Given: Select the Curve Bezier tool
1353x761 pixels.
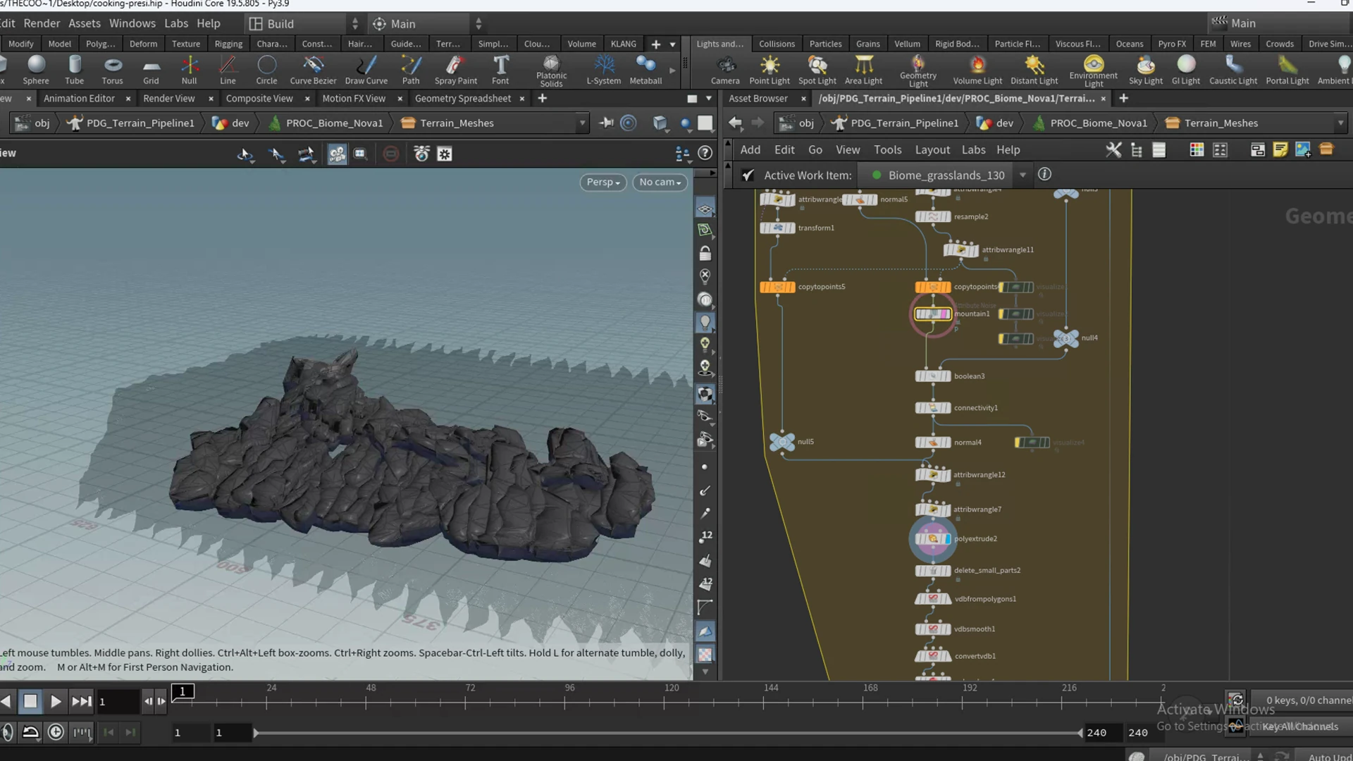Looking at the screenshot, I should (x=313, y=70).
